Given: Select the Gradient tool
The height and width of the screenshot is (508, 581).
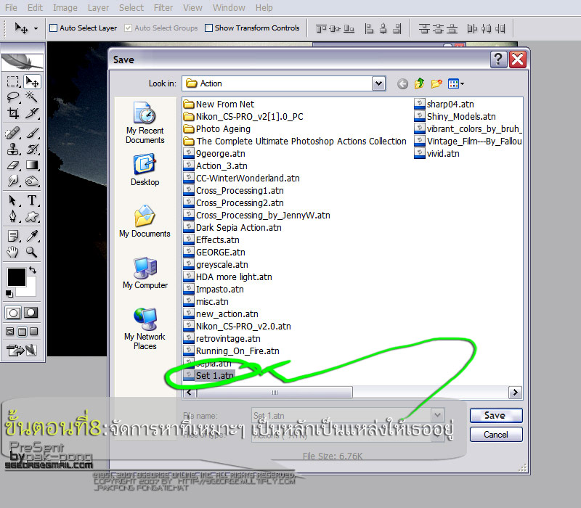Looking at the screenshot, I should (32, 165).
